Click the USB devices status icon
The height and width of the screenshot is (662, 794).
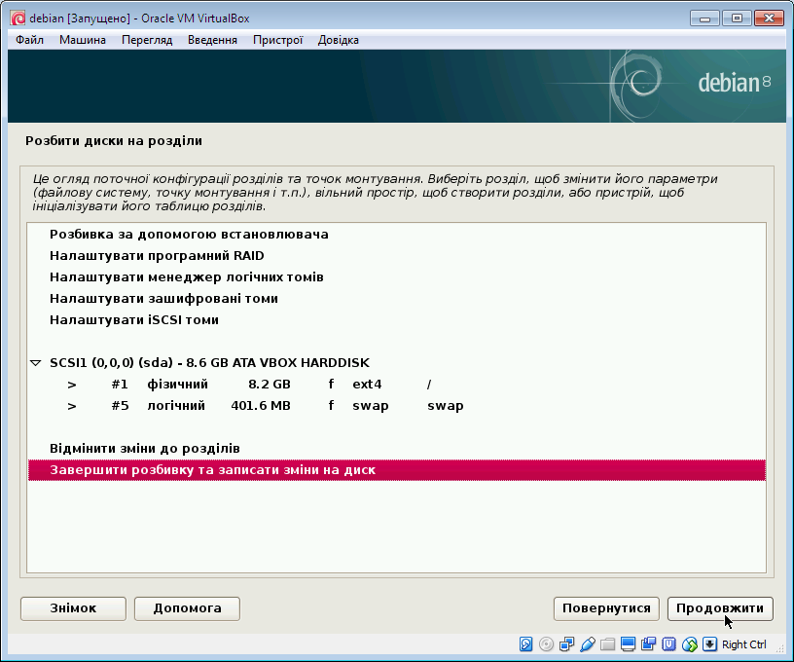pyautogui.click(x=587, y=644)
